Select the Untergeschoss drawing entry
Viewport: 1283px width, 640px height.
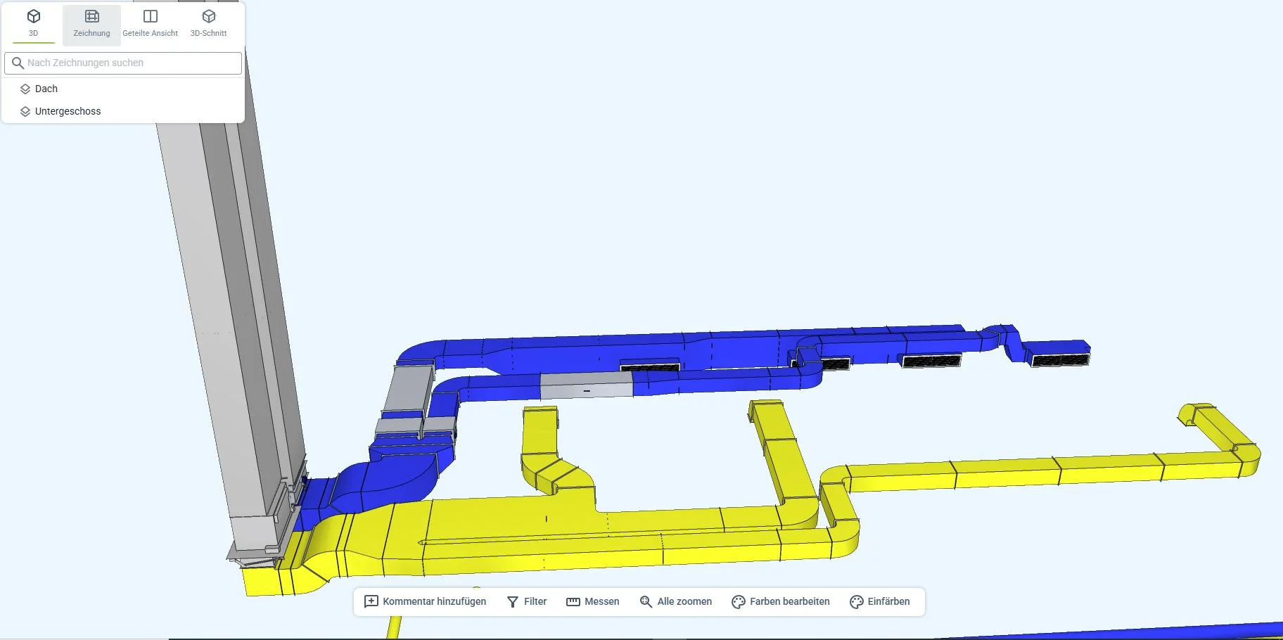click(x=68, y=112)
